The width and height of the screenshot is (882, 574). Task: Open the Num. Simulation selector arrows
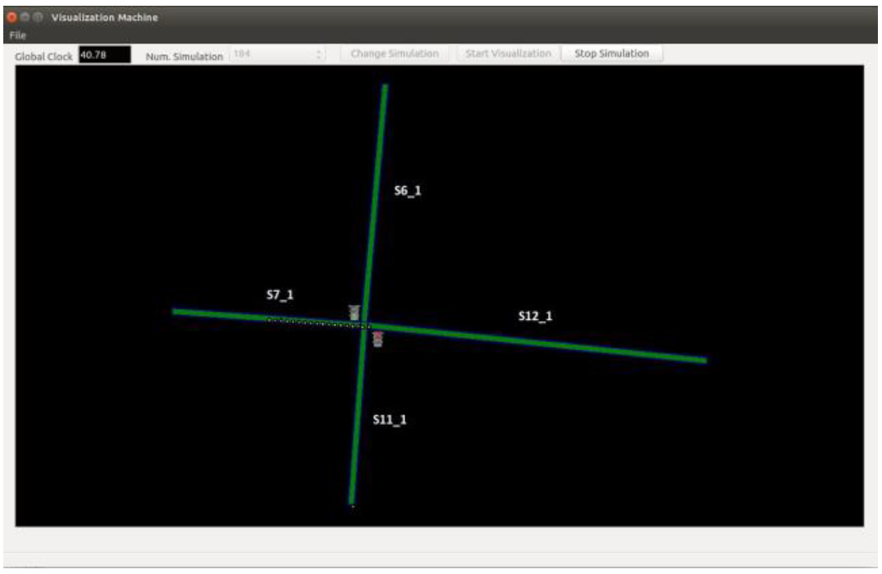pyautogui.click(x=319, y=55)
